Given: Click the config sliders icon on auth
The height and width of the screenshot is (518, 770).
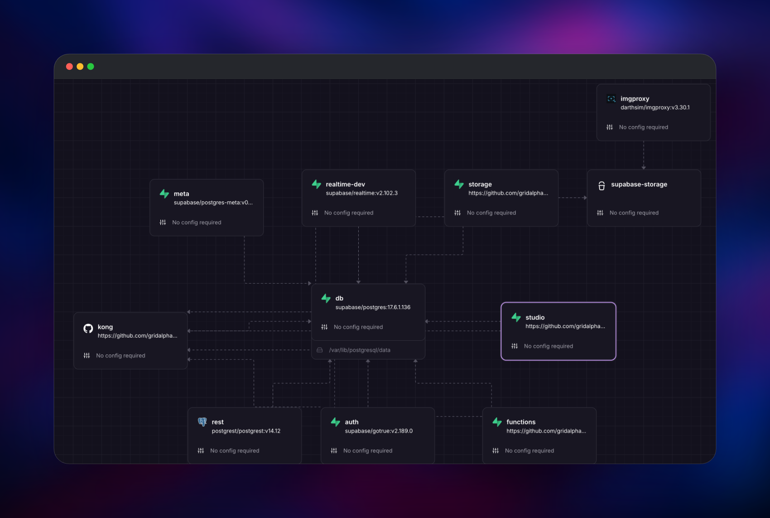Looking at the screenshot, I should pos(334,451).
